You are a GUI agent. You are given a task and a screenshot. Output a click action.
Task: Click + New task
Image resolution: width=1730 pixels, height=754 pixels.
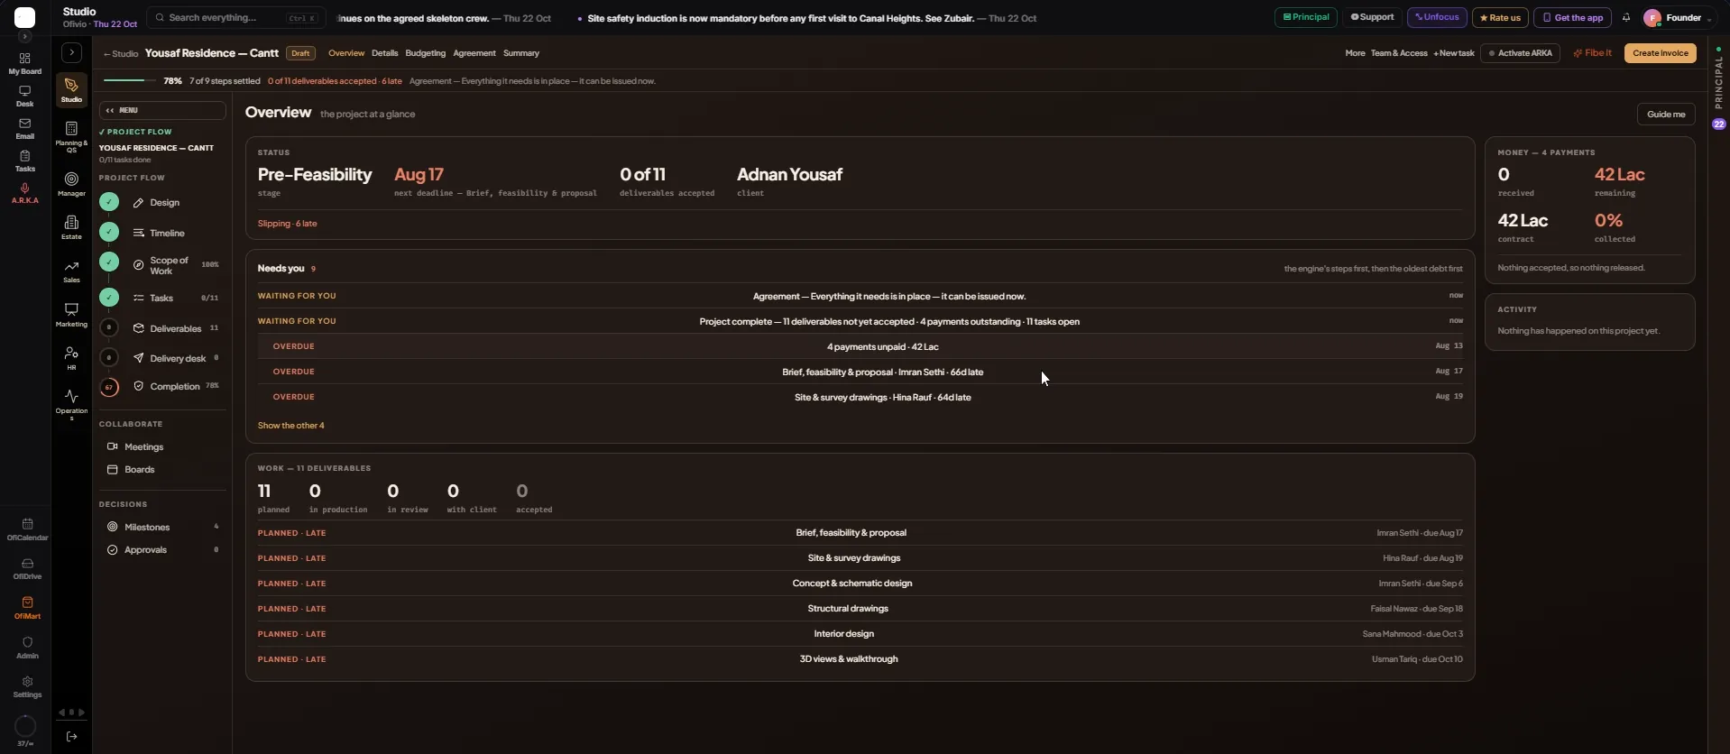pos(1454,53)
